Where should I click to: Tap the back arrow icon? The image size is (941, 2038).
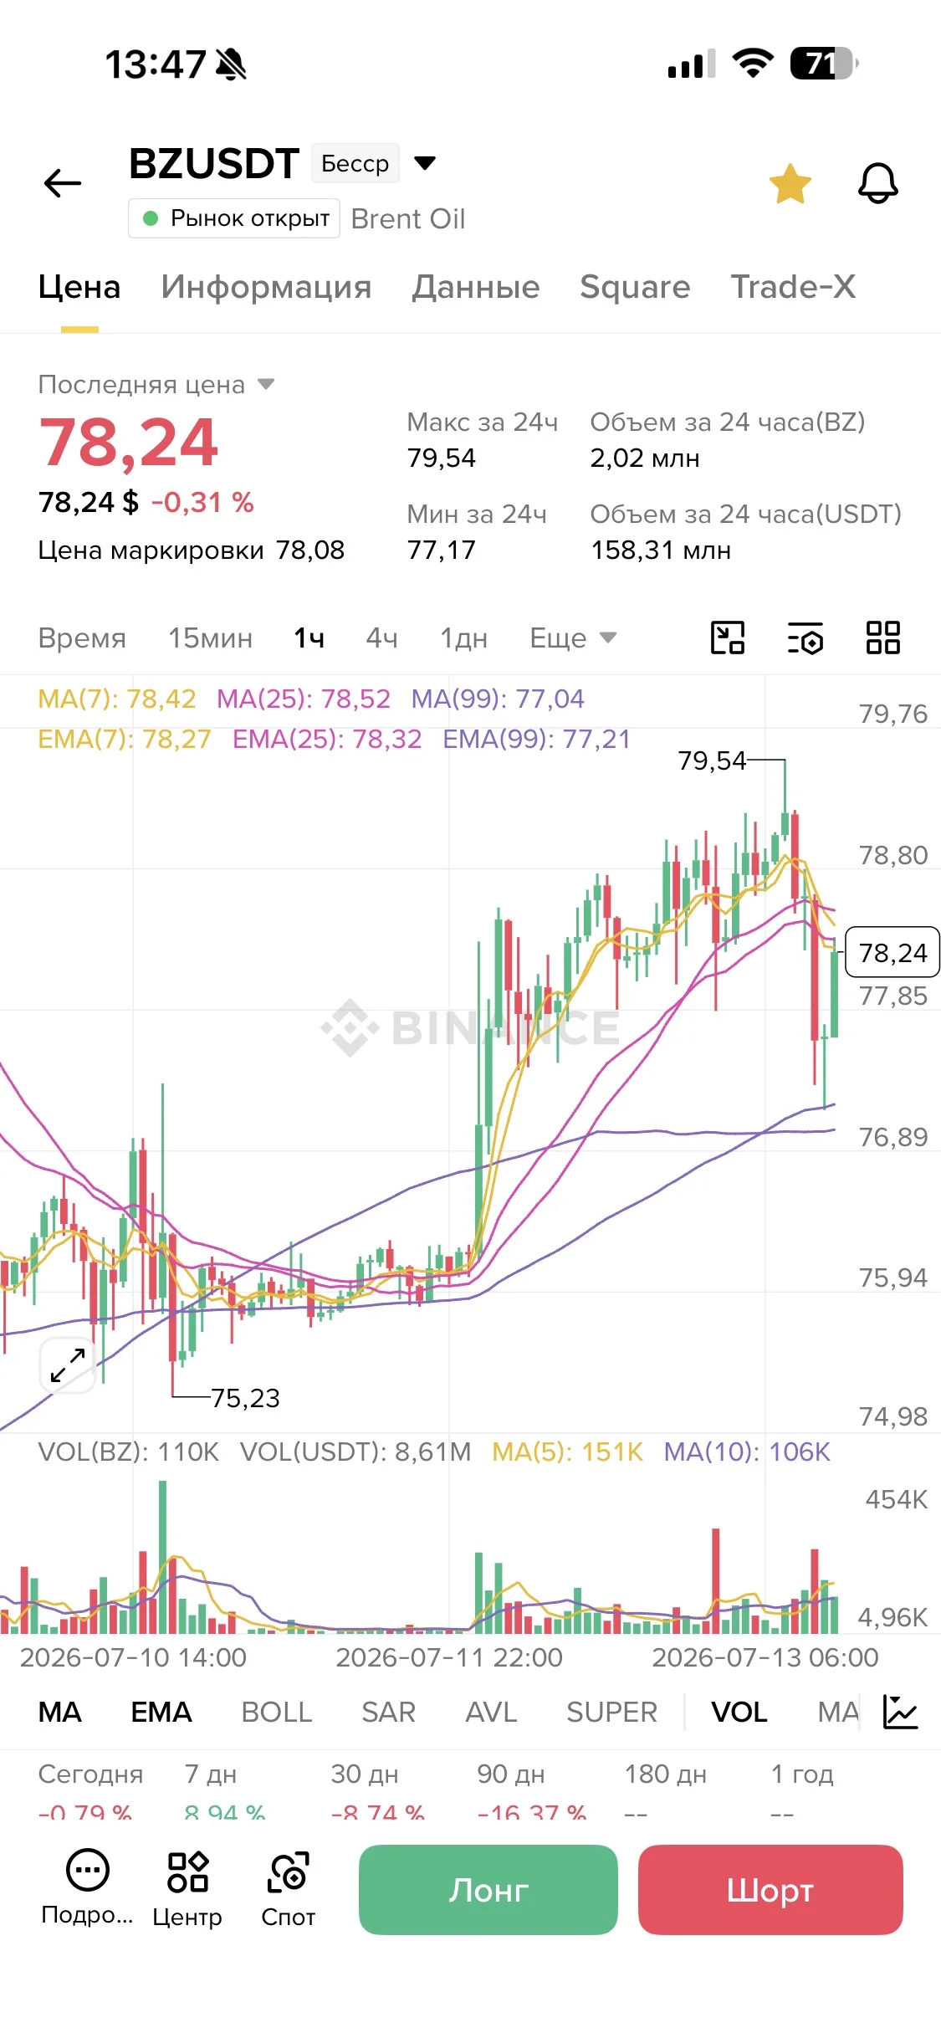[63, 182]
